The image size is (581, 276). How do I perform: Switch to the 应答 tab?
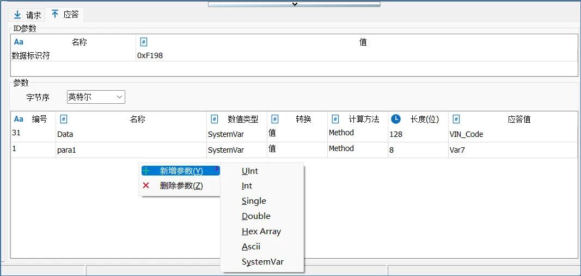[x=65, y=15]
